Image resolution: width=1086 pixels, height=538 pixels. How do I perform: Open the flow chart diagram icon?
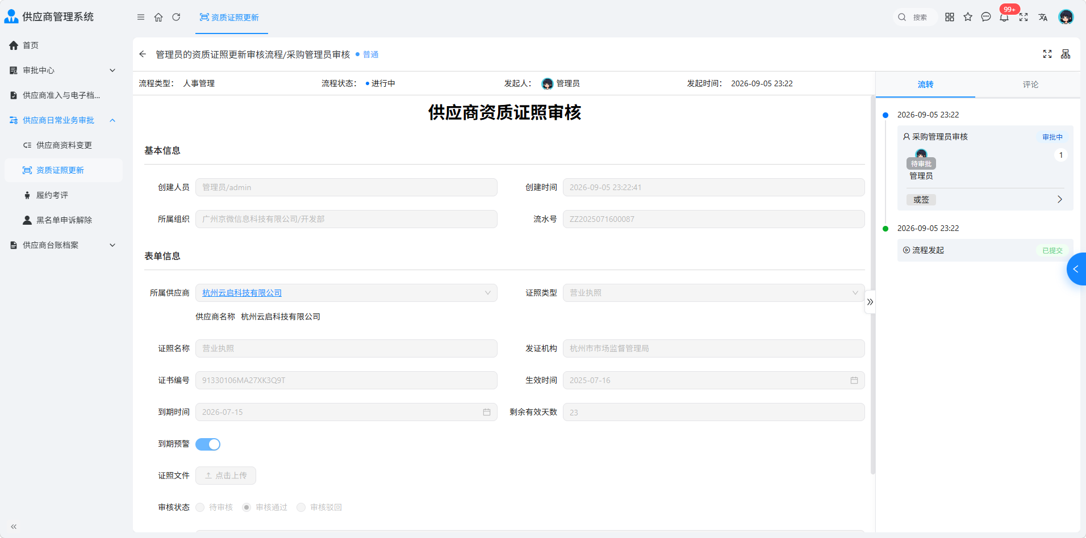[1066, 54]
